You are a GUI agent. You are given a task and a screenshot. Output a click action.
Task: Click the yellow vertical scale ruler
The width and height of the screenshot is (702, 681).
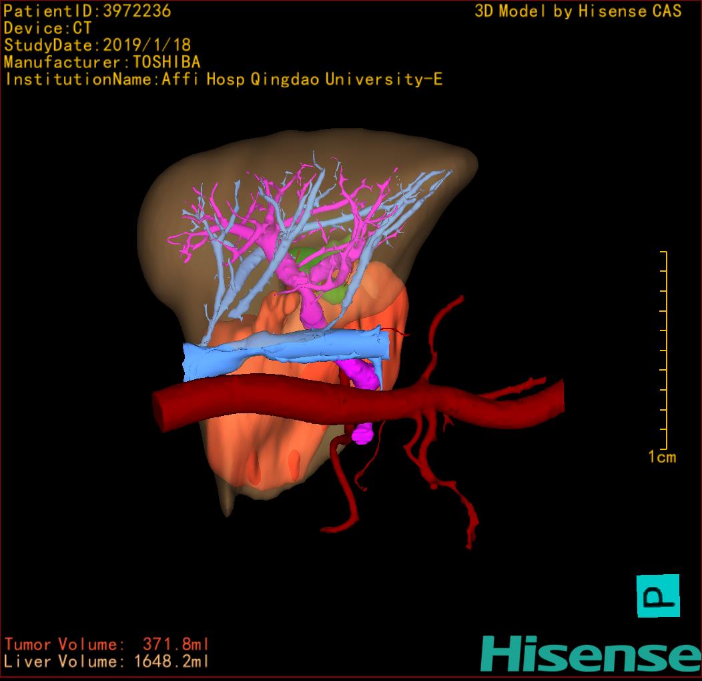[x=664, y=350]
